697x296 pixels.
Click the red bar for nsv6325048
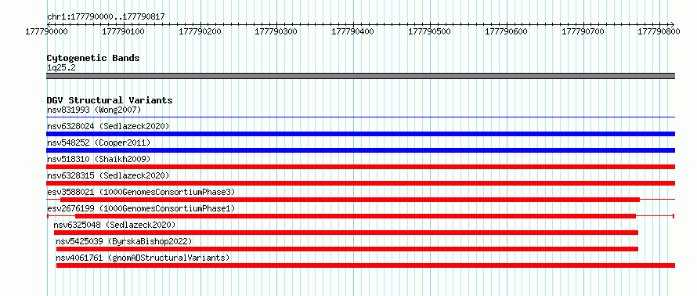coord(346,233)
